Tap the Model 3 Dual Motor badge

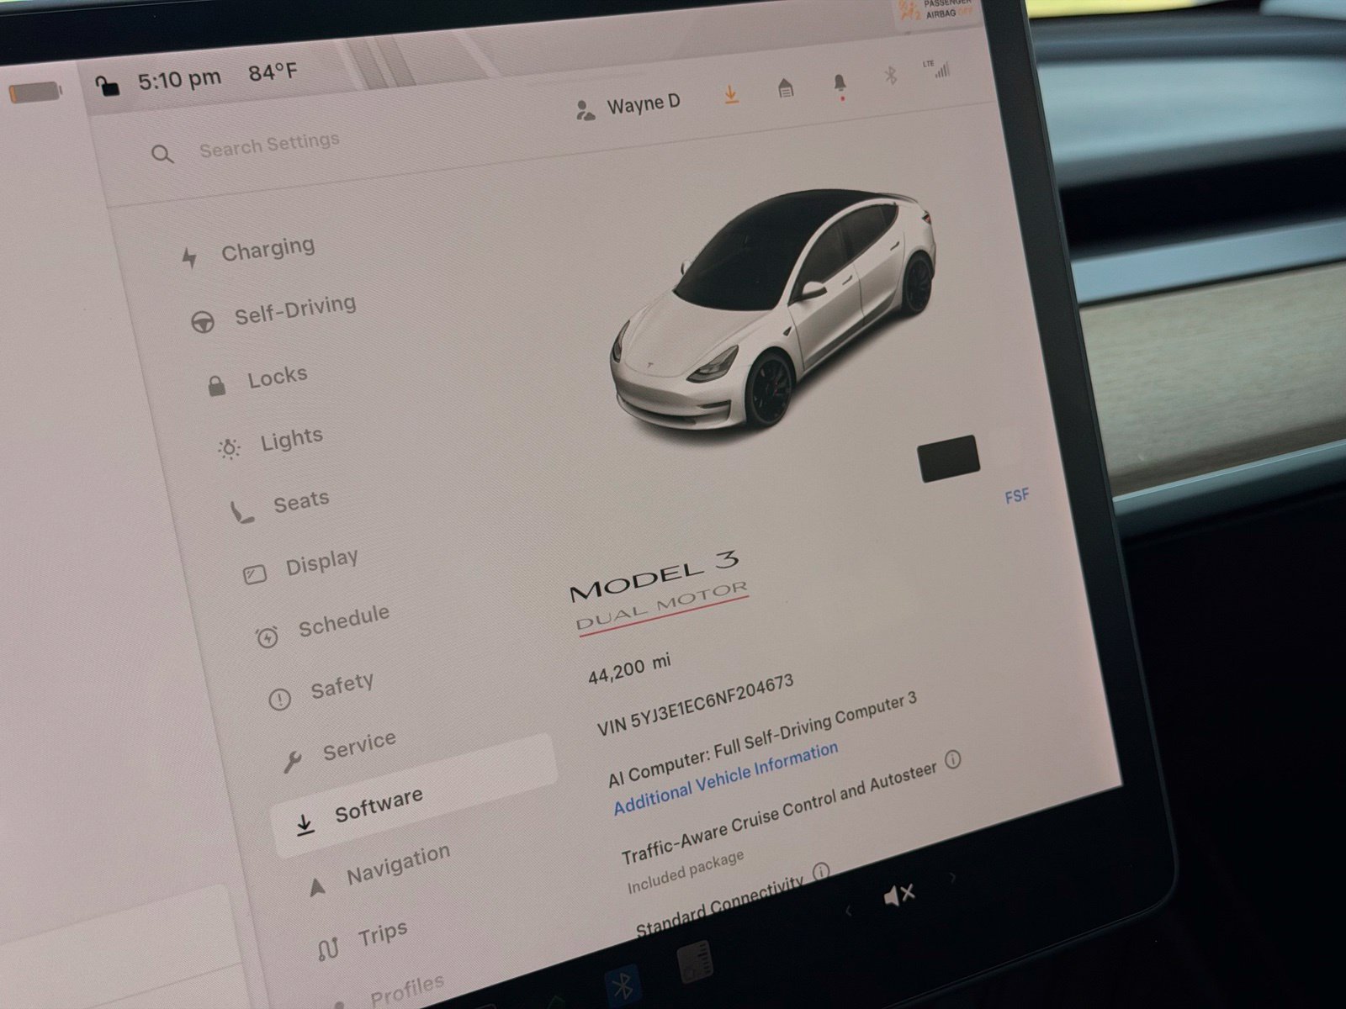[658, 592]
